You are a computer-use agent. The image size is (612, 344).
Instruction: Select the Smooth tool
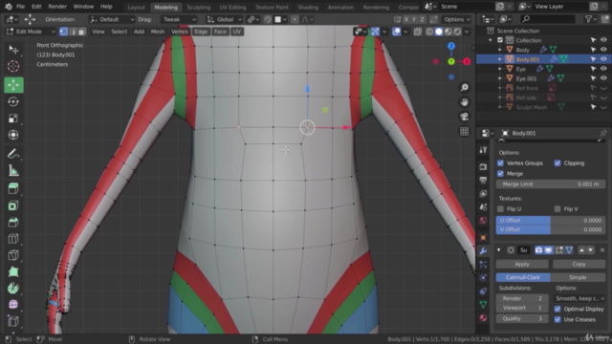(x=13, y=305)
